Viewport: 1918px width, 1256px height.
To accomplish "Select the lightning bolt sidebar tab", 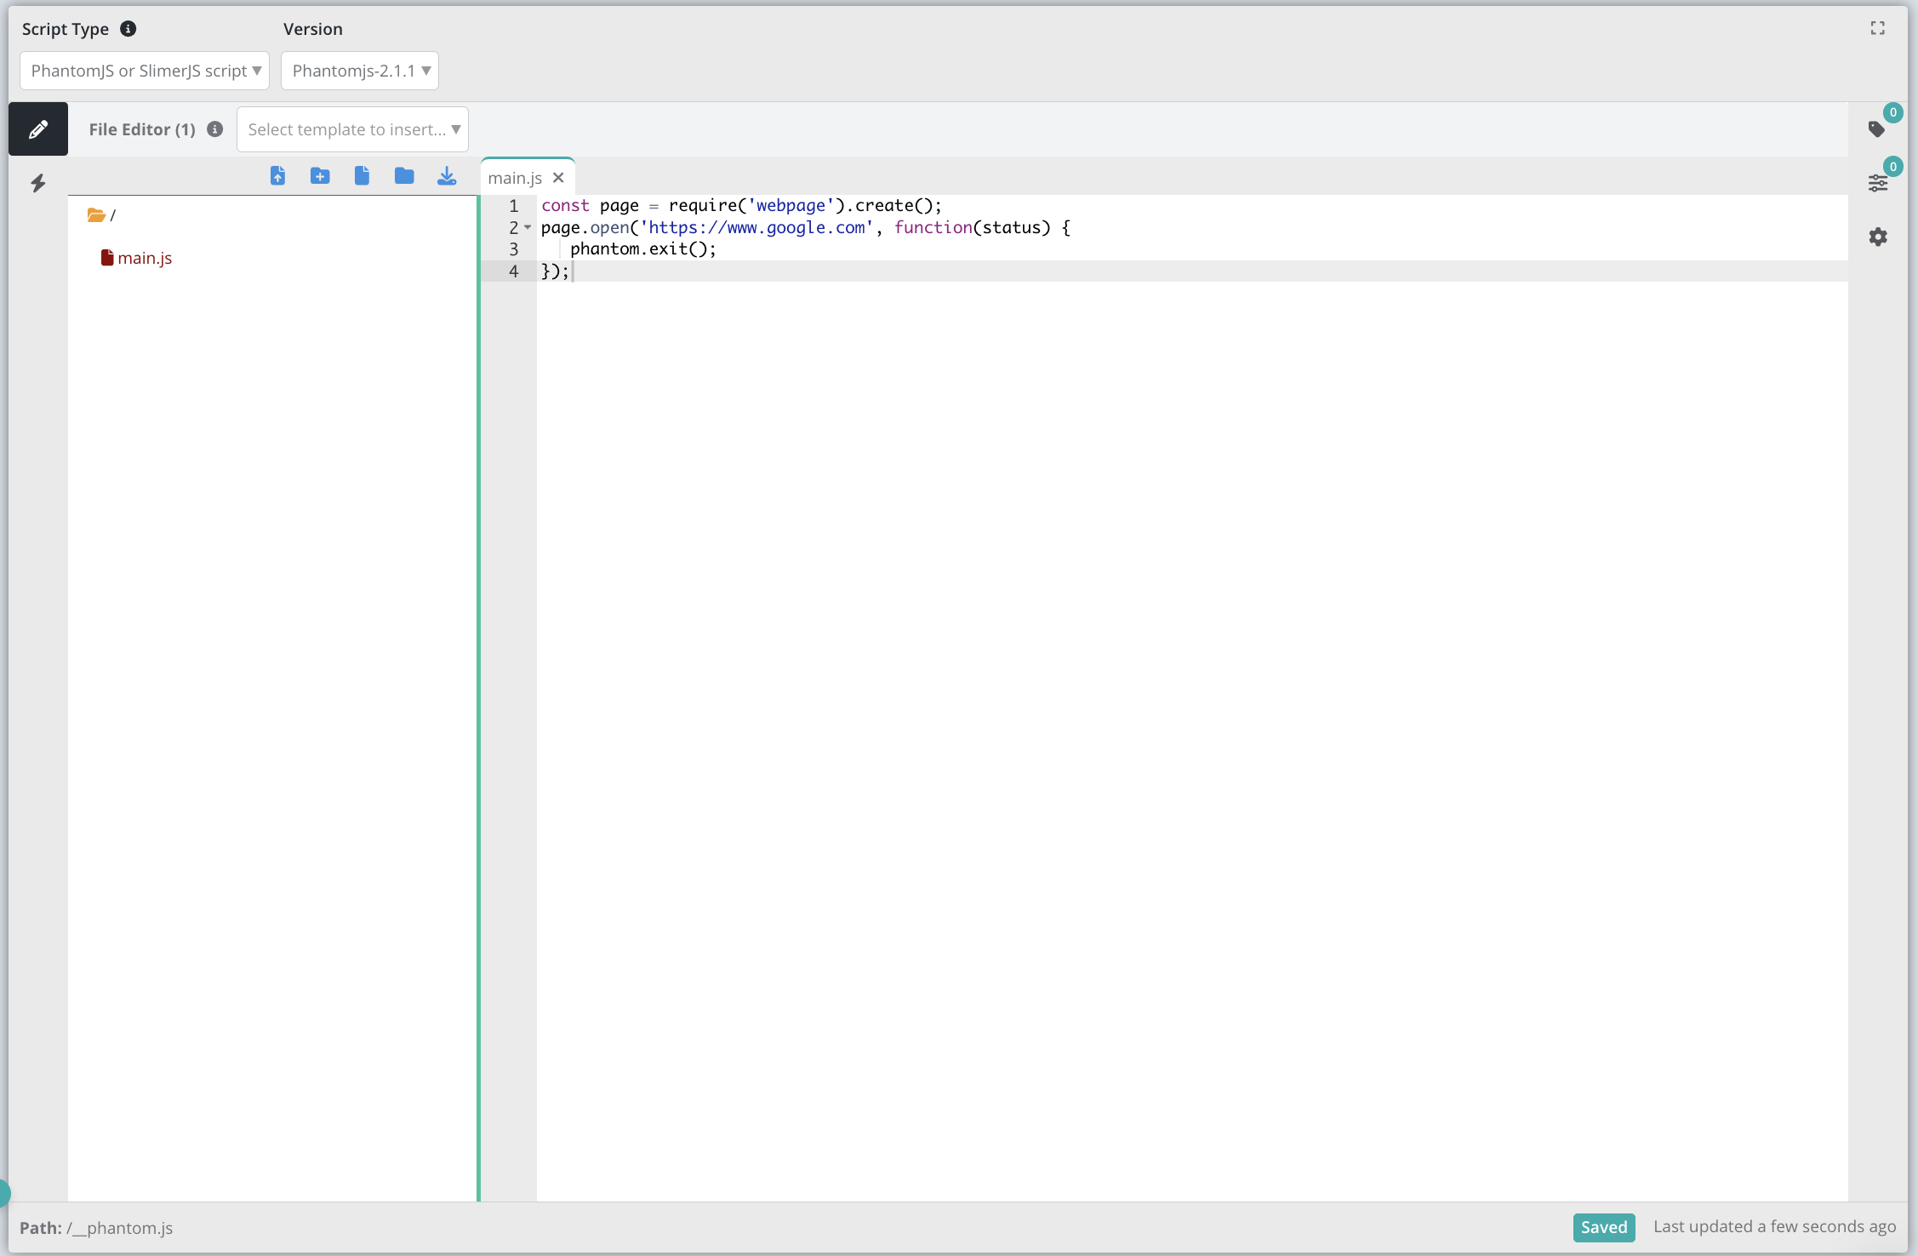I will coord(38,183).
